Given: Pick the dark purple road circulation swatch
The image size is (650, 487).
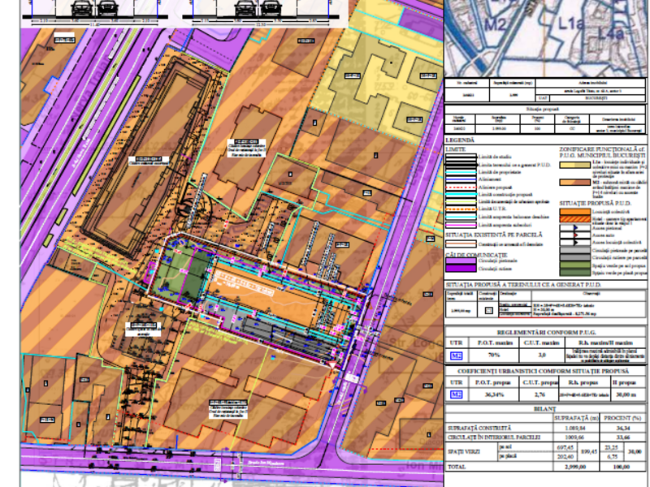Looking at the screenshot, I should point(461,269).
